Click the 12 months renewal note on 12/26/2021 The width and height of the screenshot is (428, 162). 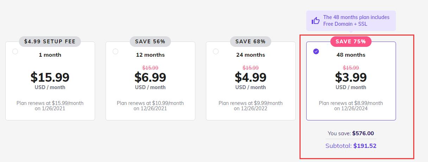click(150, 106)
